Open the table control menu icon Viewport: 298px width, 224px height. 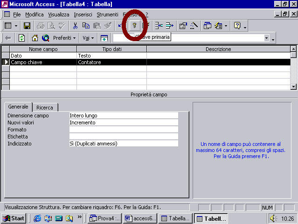(x=7, y=14)
